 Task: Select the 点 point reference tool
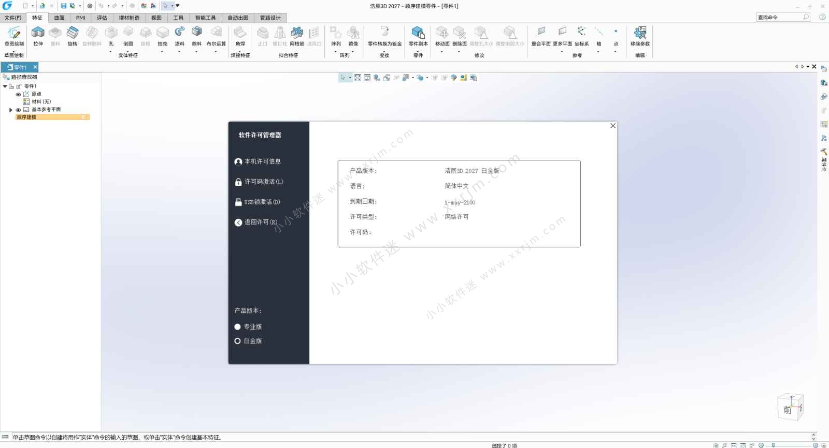pos(616,36)
